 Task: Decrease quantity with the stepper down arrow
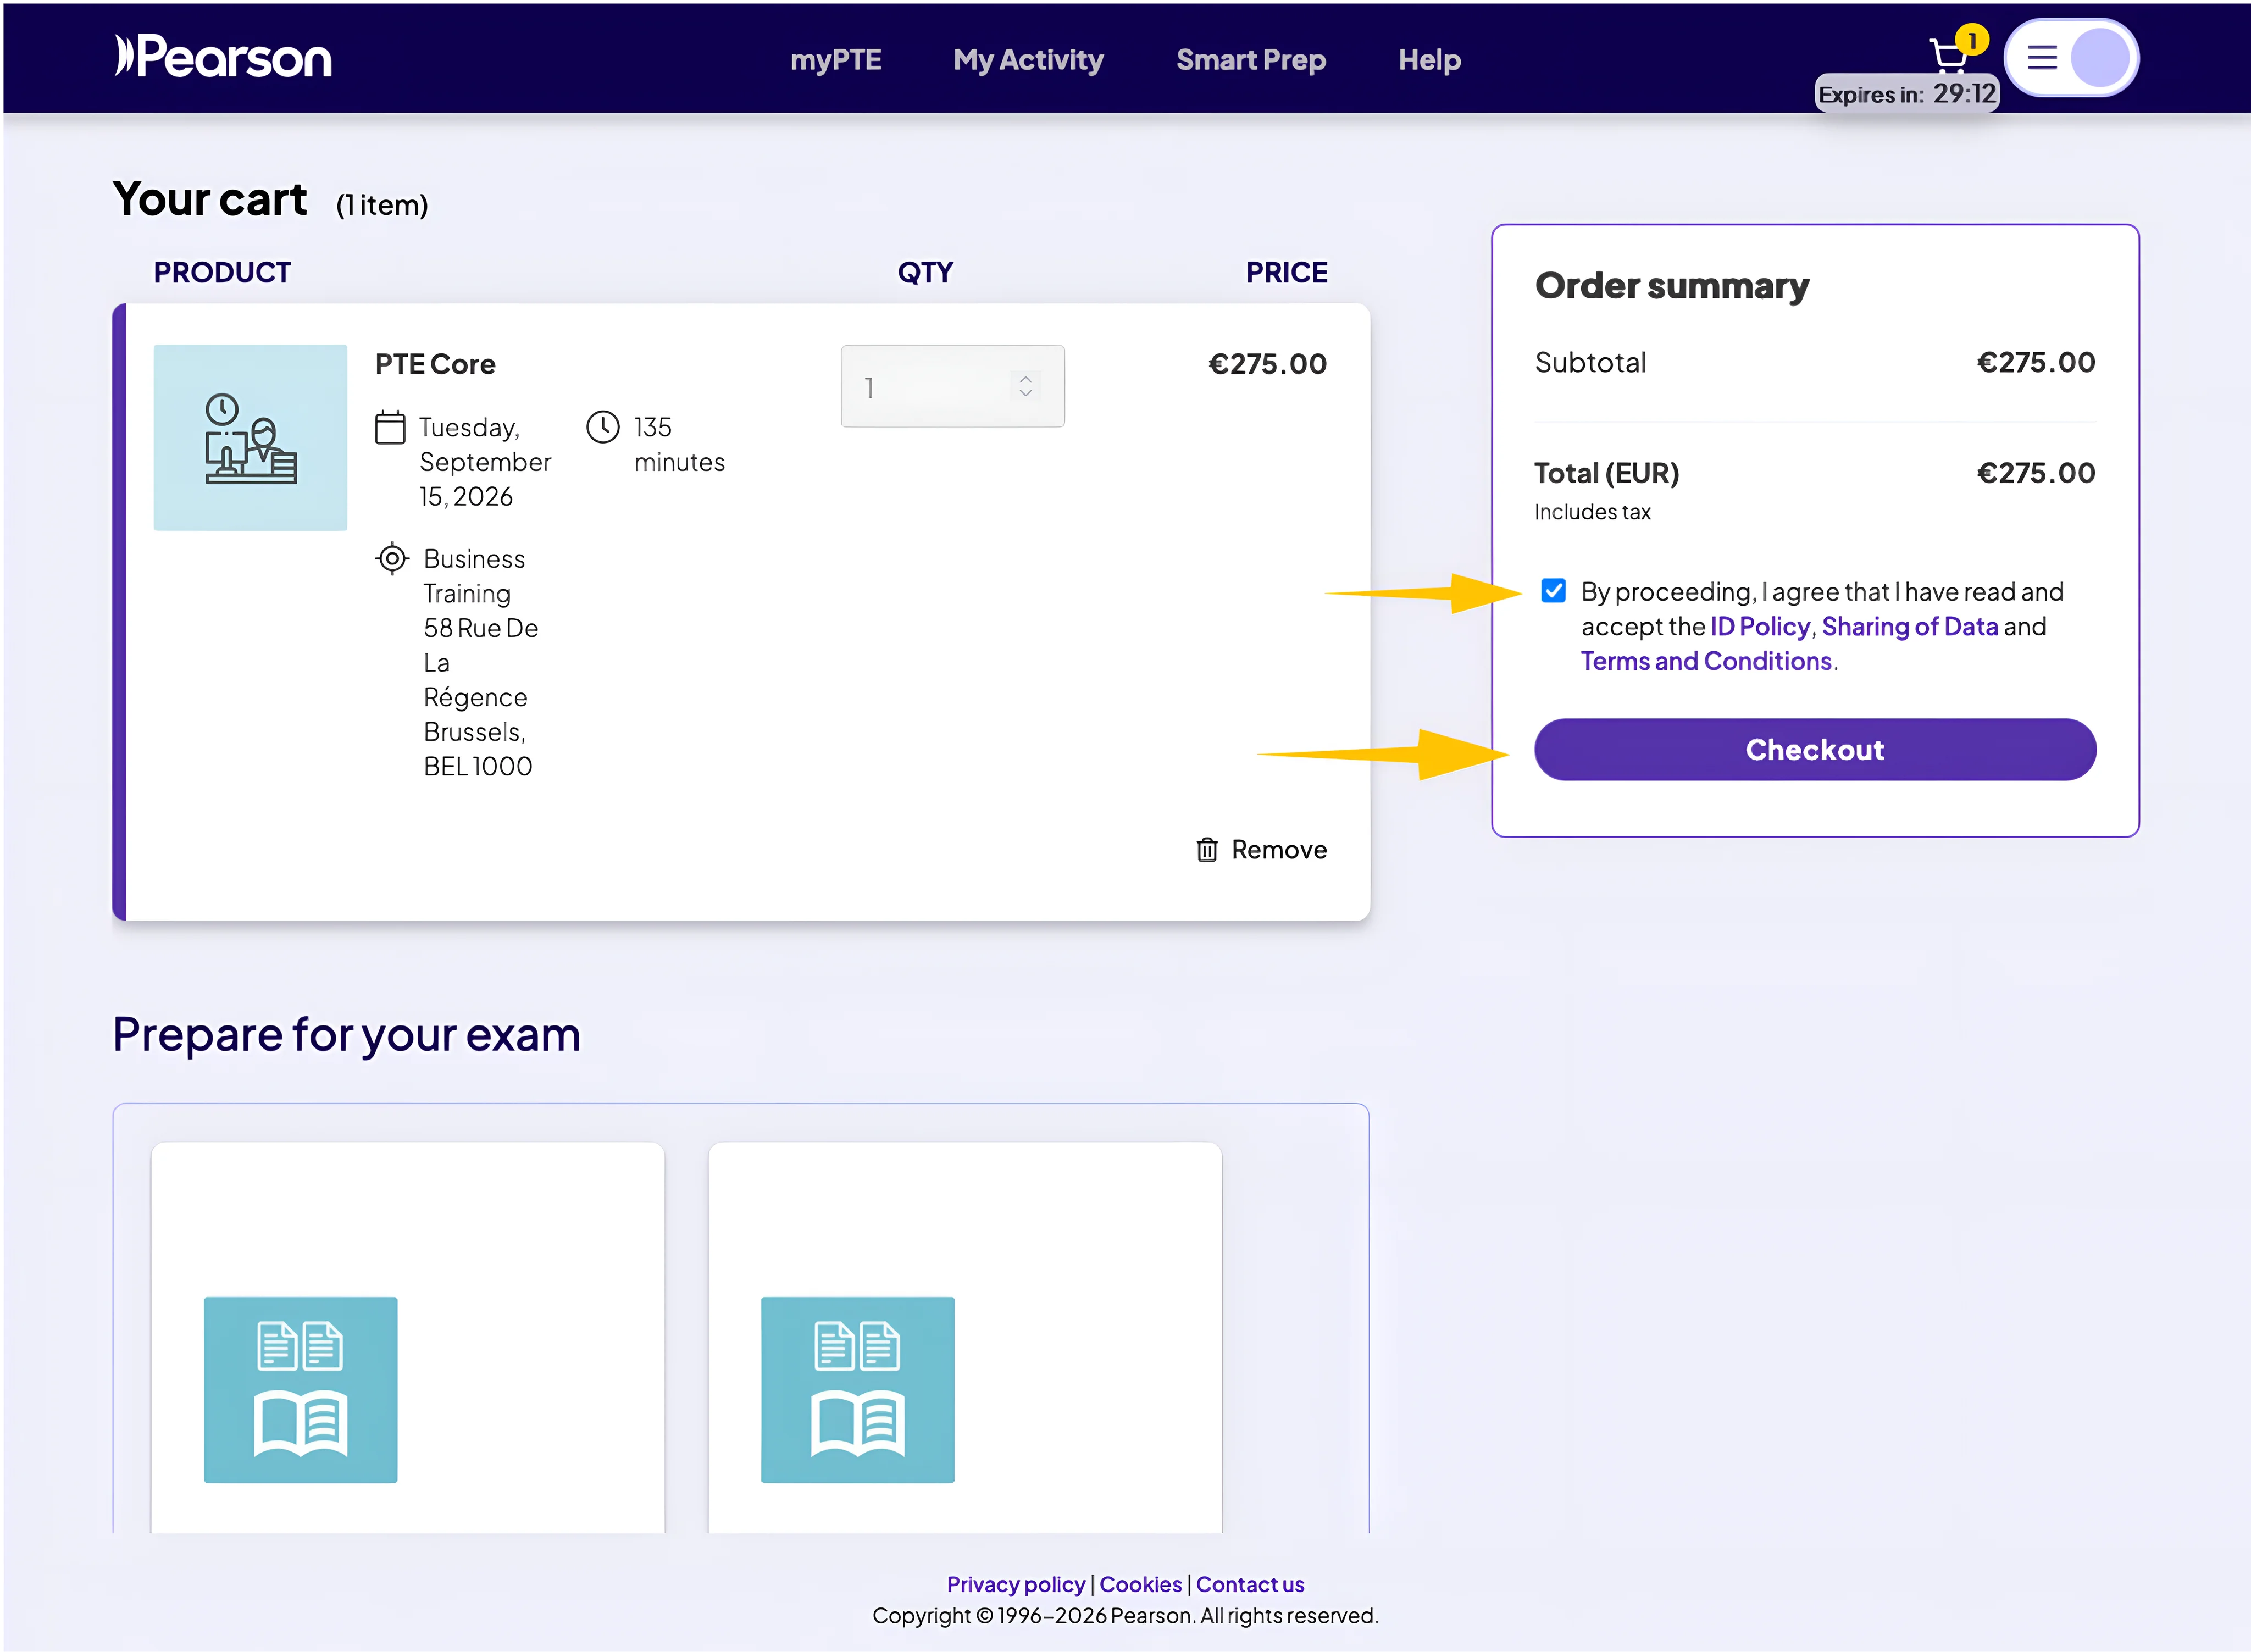[1025, 393]
